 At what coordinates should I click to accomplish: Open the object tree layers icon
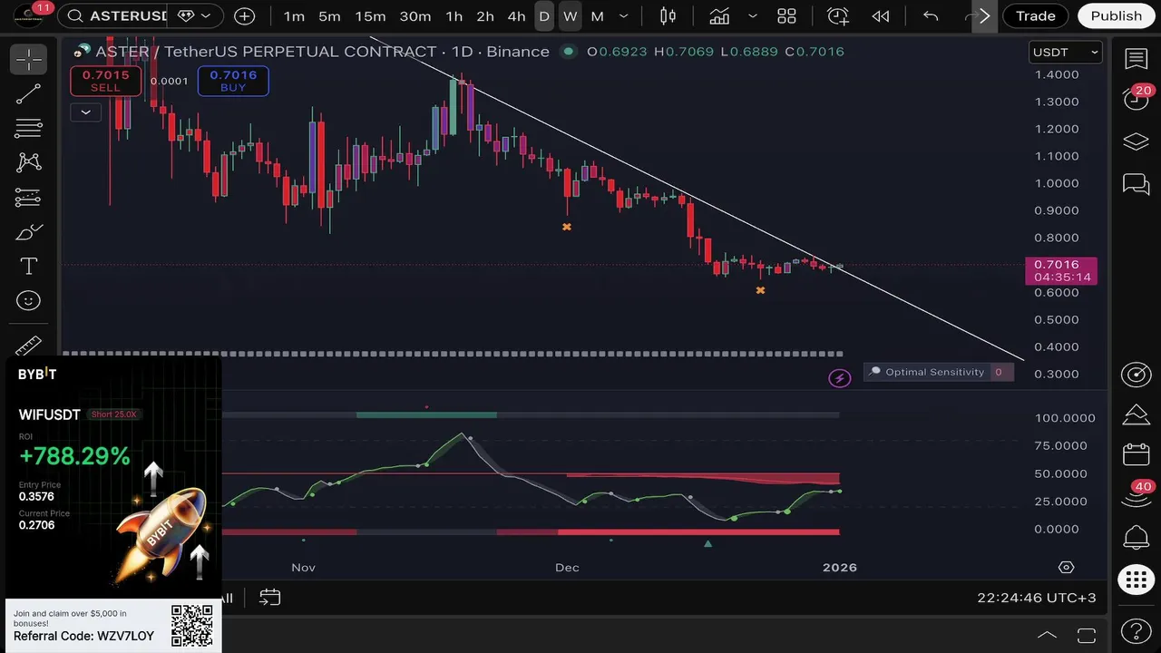[x=1137, y=141]
